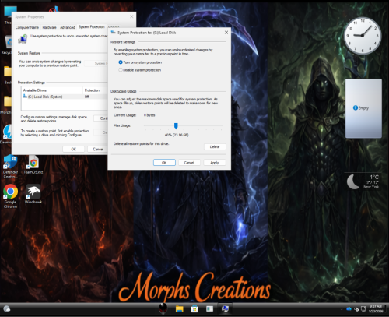Viewport: 389px width, 317px height.
Task: Open File Explorer from the taskbar
Action: click(180, 308)
